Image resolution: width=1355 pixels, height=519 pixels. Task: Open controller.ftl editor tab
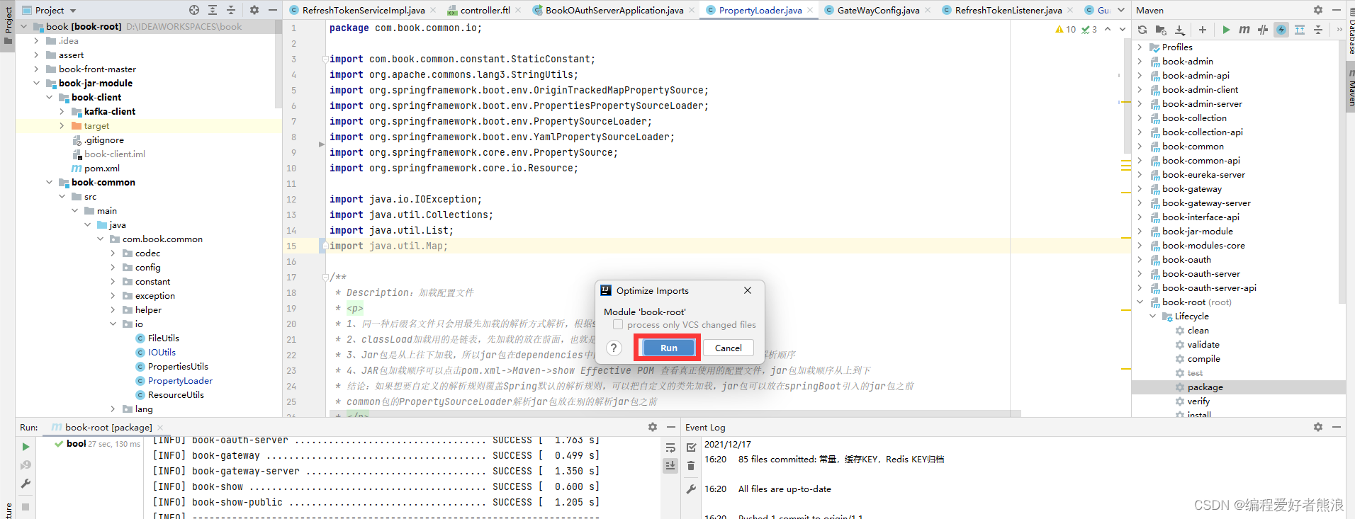click(x=485, y=10)
